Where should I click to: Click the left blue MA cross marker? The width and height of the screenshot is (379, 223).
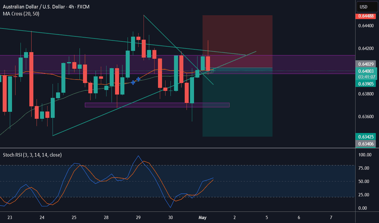(x=133, y=83)
